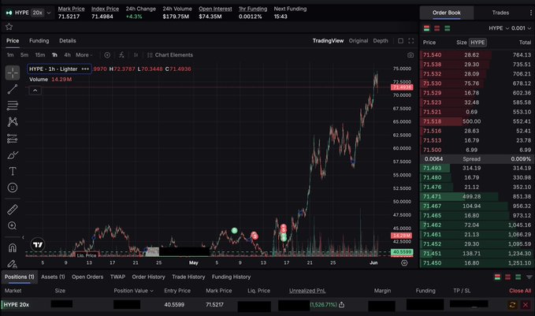535x316 pixels.
Task: Expand the More intervals dropdown
Action: 84,55
